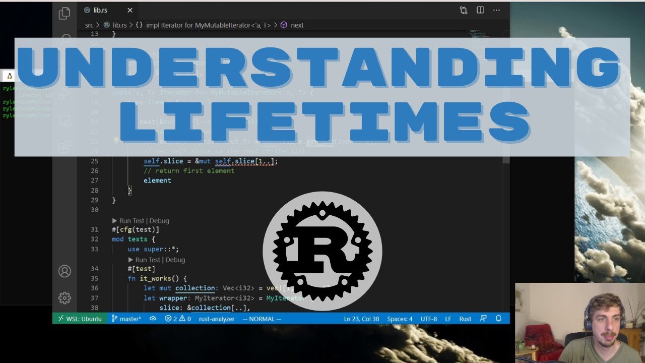The image size is (645, 363).
Task: Go to line via Ln 23, Col 38
Action: pos(361,319)
